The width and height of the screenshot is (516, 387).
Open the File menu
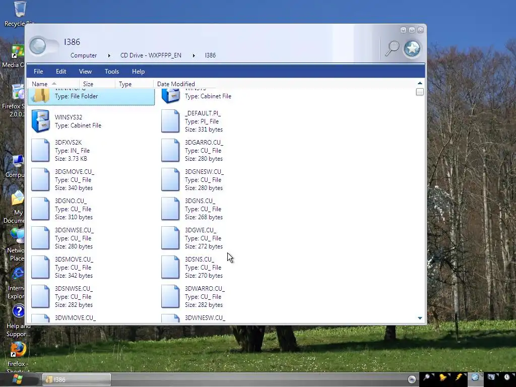click(38, 72)
